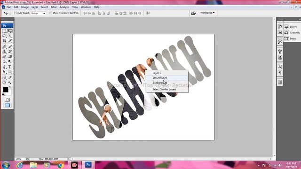Open the Edit menu
This screenshot has height=169, width=301.
[16, 7]
